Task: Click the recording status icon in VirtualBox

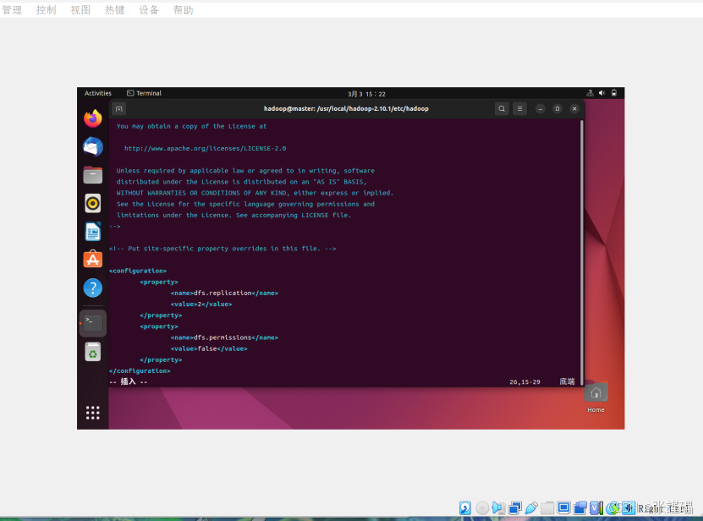Action: point(579,508)
